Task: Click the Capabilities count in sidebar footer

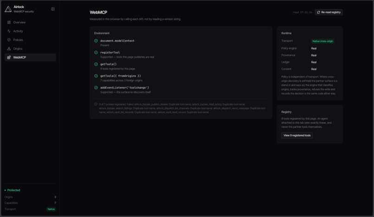Action: pos(55,203)
